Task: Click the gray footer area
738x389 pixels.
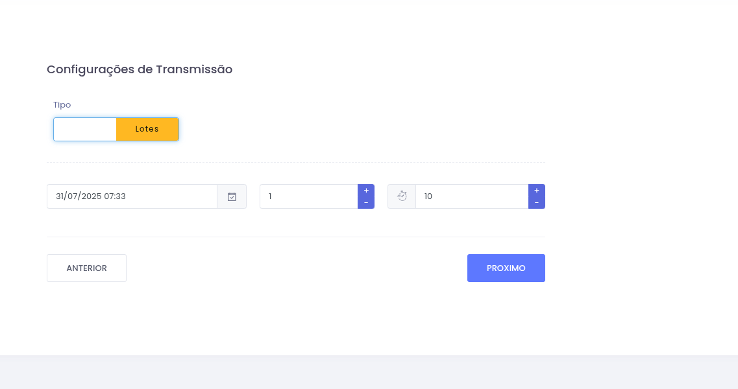Action: pyautogui.click(x=369, y=372)
